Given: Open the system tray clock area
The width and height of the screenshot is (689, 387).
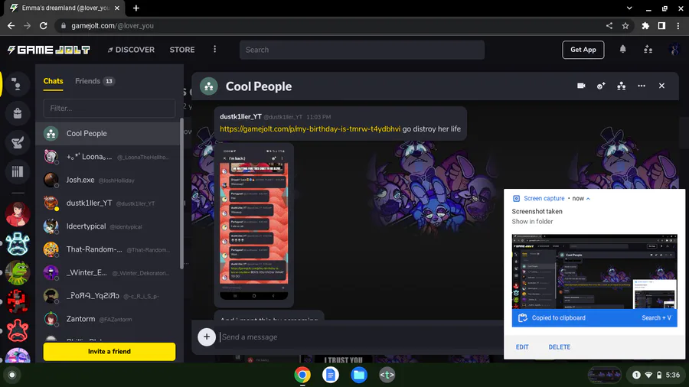Looking at the screenshot, I should point(655,375).
